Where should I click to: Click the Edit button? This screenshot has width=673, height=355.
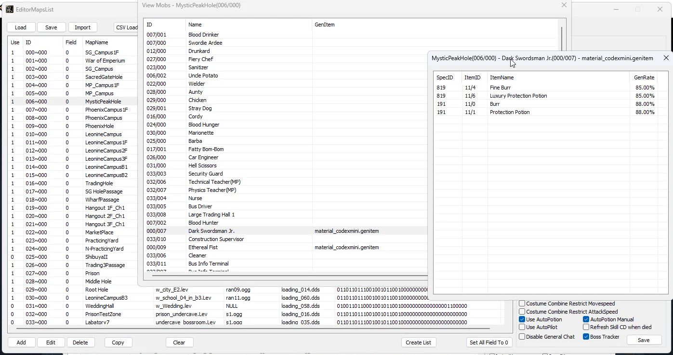pos(51,342)
